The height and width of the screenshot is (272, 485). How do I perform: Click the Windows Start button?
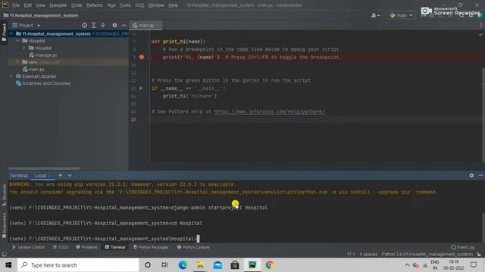(8, 265)
